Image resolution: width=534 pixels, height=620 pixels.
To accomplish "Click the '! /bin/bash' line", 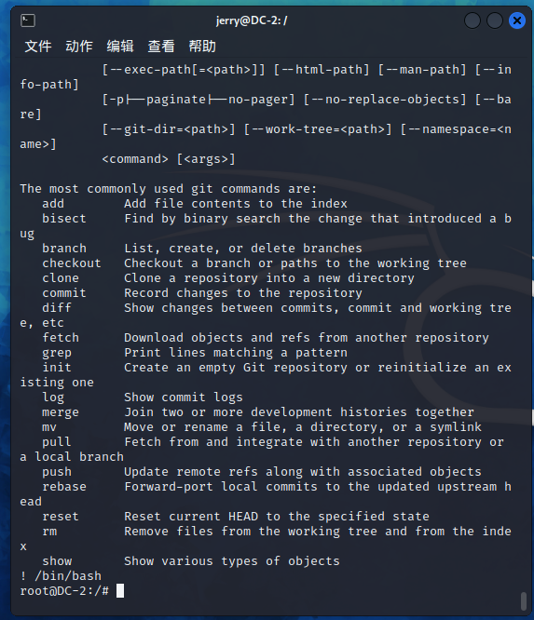I will click(61, 576).
